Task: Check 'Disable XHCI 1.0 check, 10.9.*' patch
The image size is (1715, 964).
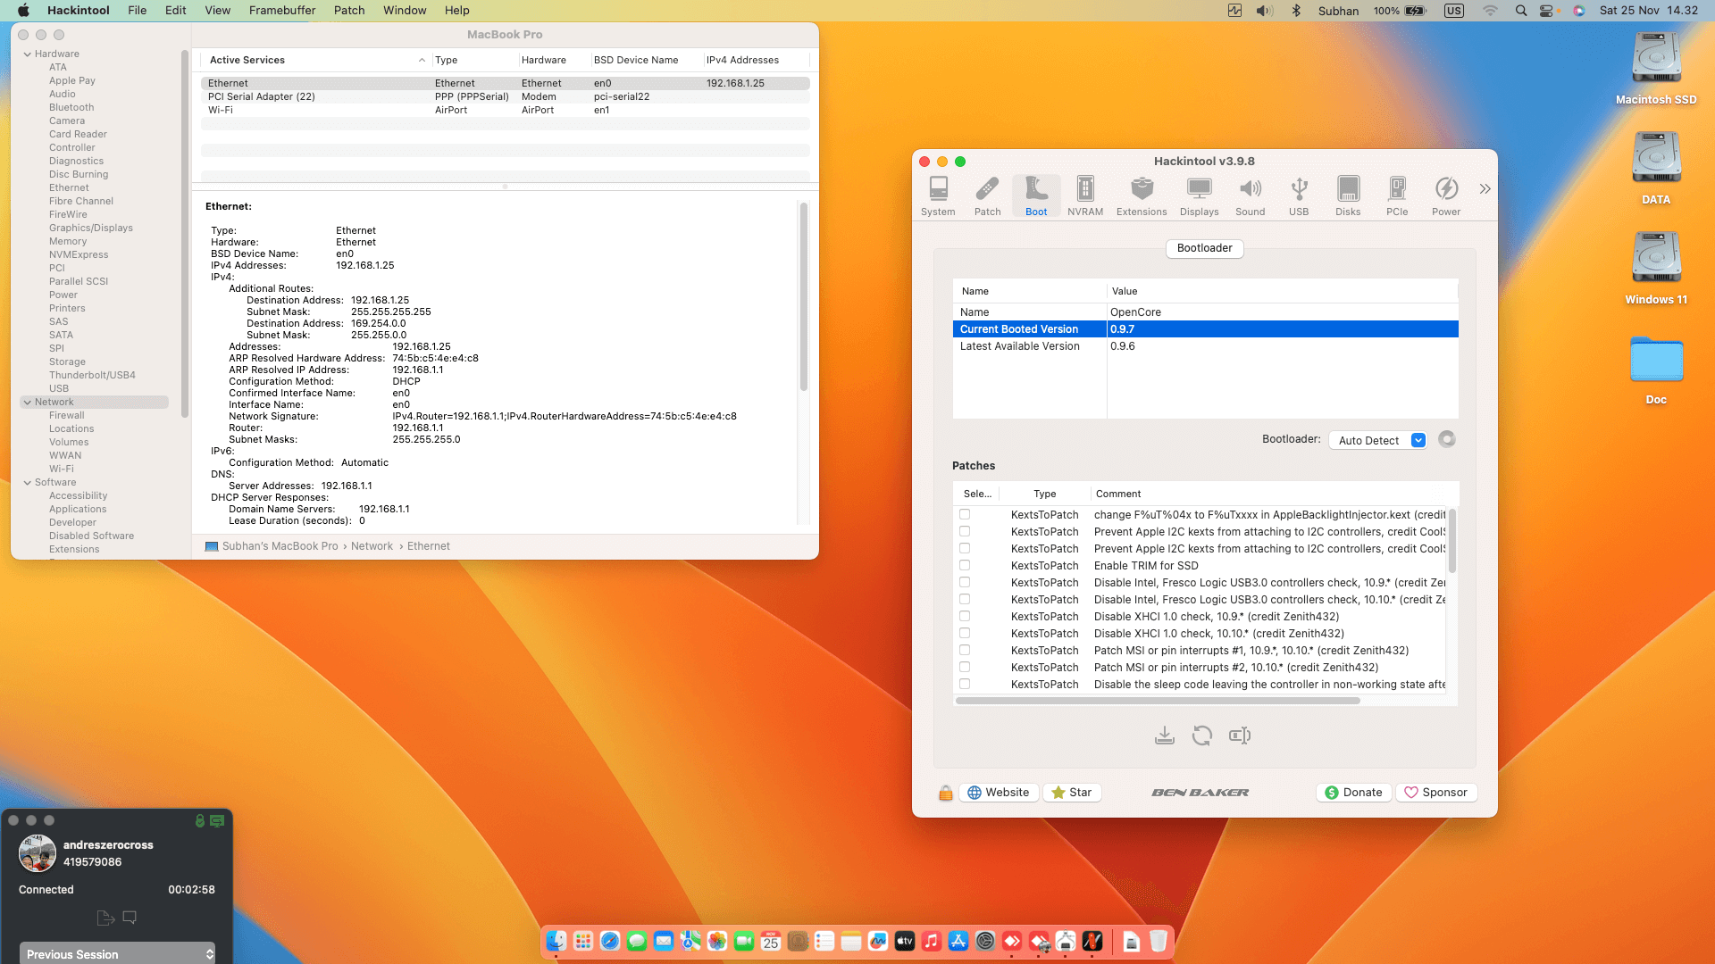Action: tap(965, 616)
